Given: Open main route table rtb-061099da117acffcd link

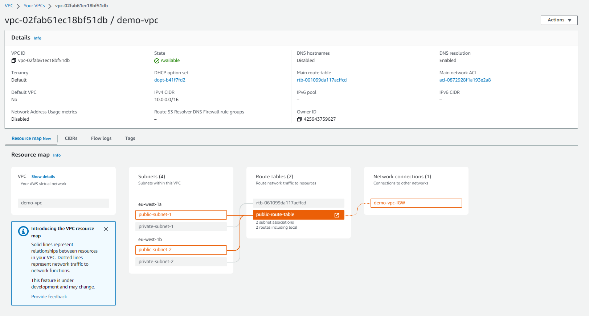Looking at the screenshot, I should [322, 80].
